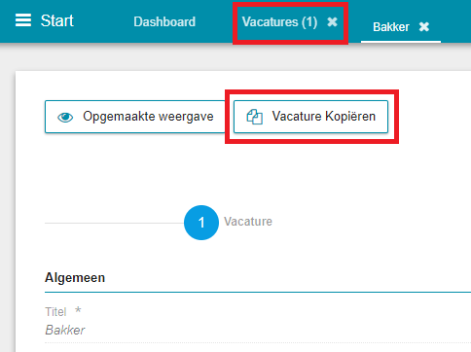Click the Start label in header
This screenshot has height=352, width=471.
coord(57,20)
